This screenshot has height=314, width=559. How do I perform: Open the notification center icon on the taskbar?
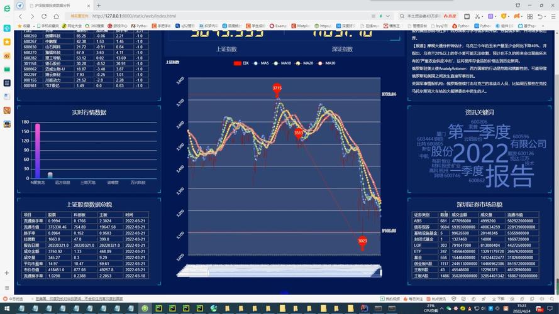550,308
